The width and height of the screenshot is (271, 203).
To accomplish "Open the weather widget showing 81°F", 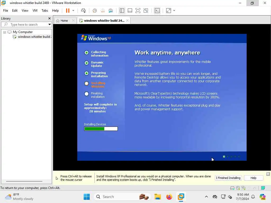I will click(19, 197).
